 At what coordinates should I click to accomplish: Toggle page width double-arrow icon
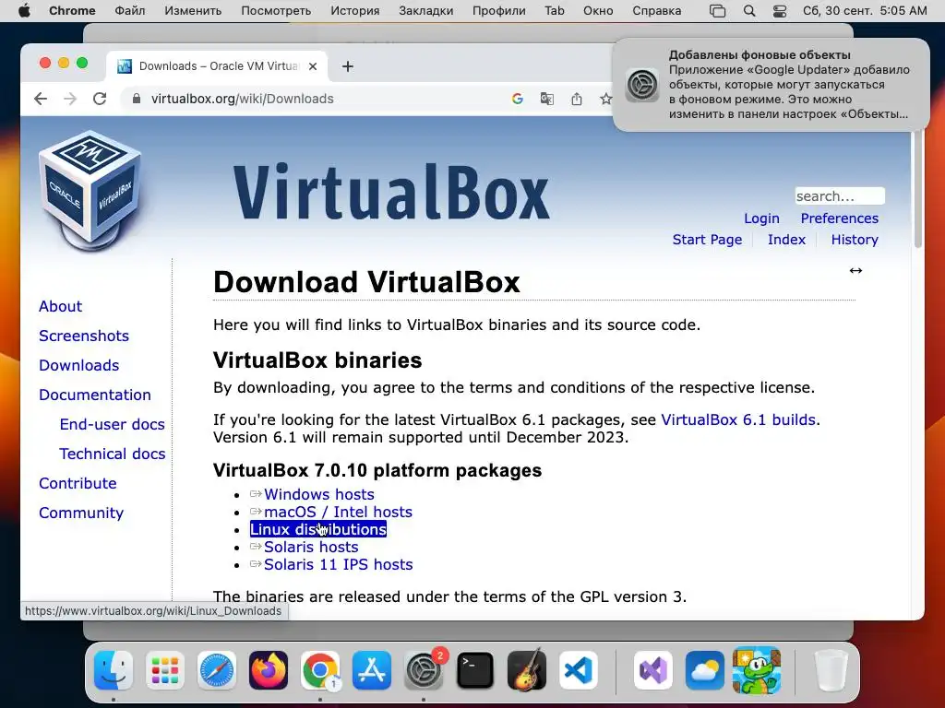855,270
